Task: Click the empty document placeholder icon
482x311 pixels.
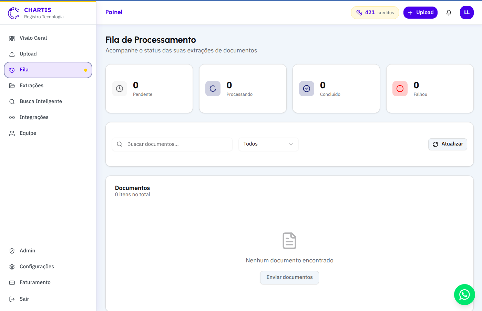Action: [x=289, y=241]
